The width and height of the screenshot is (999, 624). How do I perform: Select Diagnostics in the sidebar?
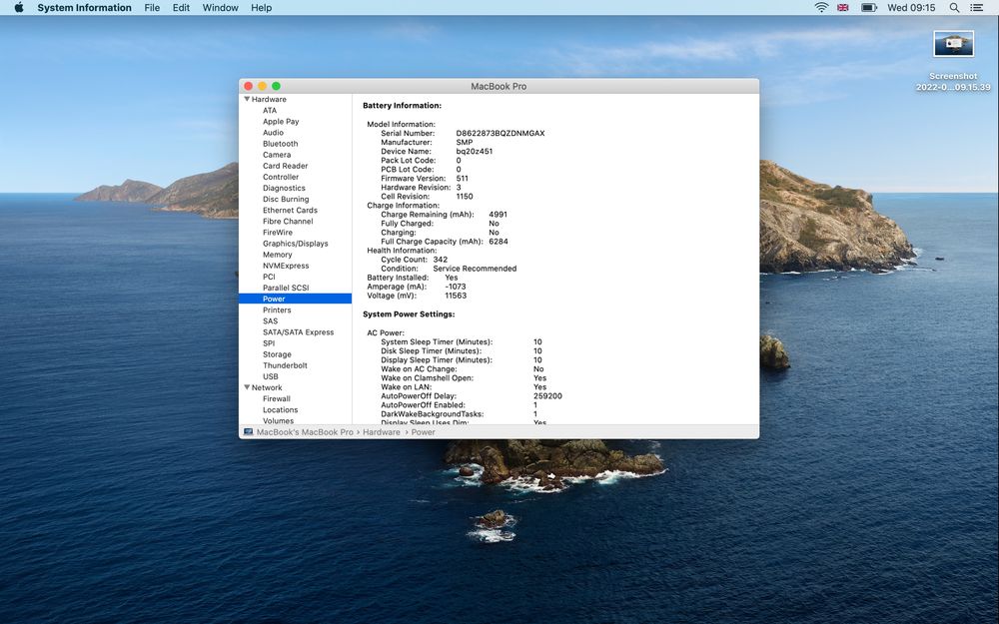(284, 188)
